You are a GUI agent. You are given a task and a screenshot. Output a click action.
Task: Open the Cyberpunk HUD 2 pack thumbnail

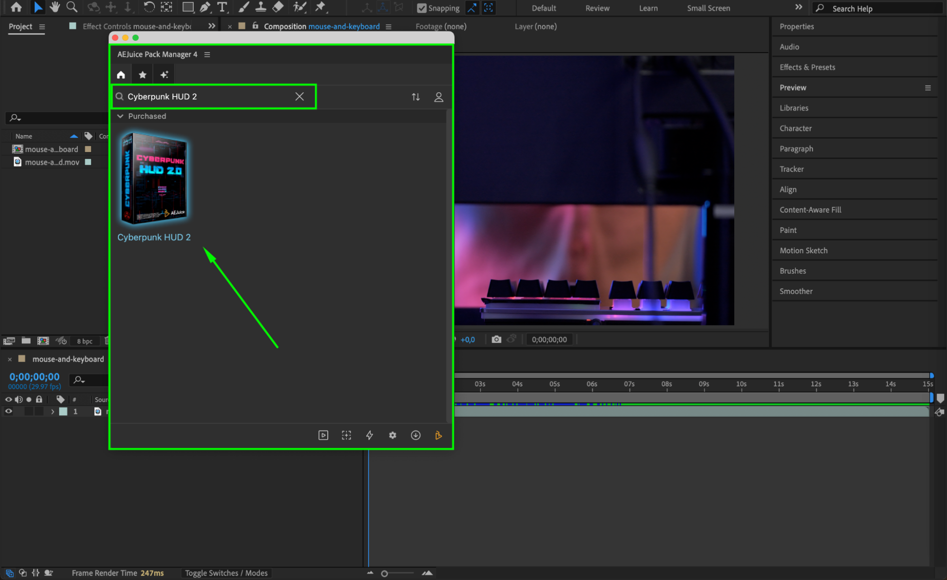154,178
